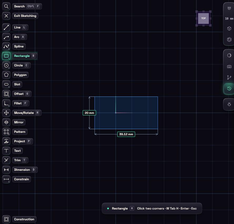The image size is (234, 224).
Task: Choose the Offset tool label
Action: [x=19, y=94]
